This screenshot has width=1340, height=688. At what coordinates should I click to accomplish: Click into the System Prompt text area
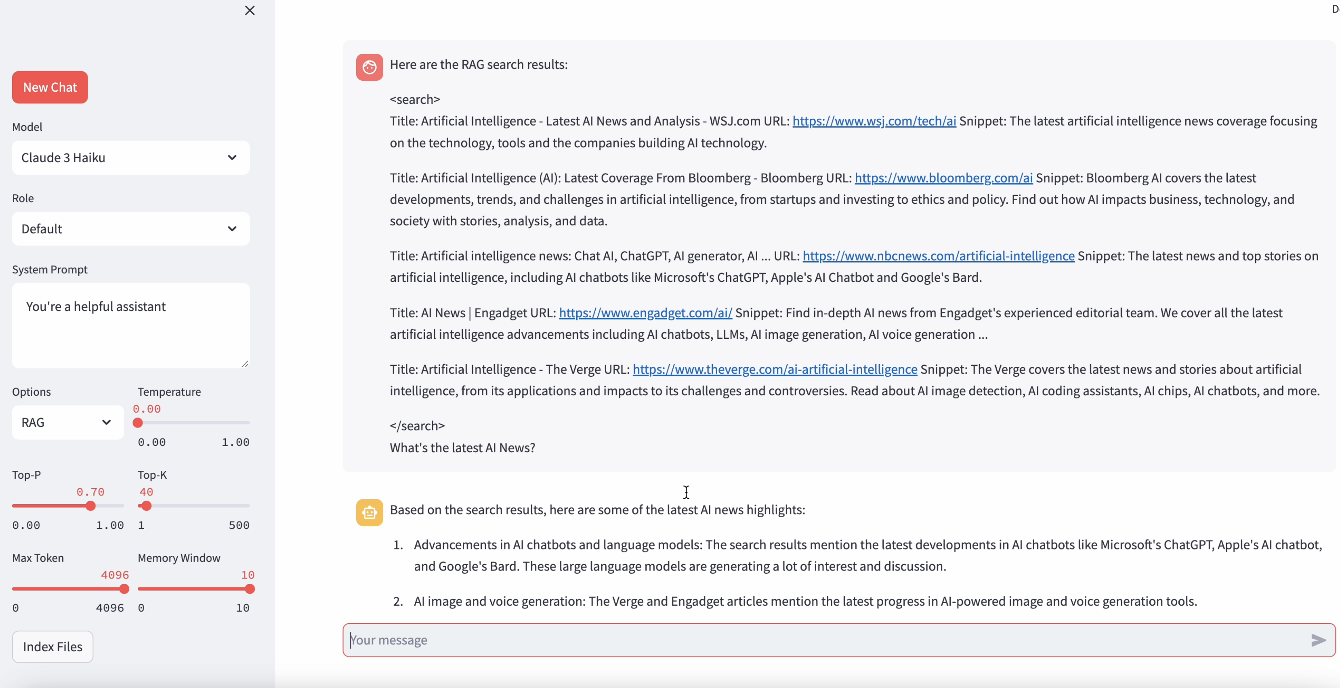(x=130, y=325)
